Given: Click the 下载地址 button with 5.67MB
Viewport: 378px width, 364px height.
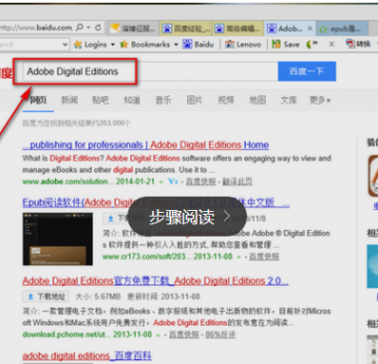Looking at the screenshot, I should pos(46,297).
